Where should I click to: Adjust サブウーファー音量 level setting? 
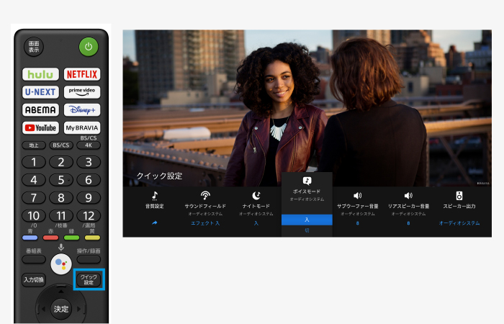point(357,223)
